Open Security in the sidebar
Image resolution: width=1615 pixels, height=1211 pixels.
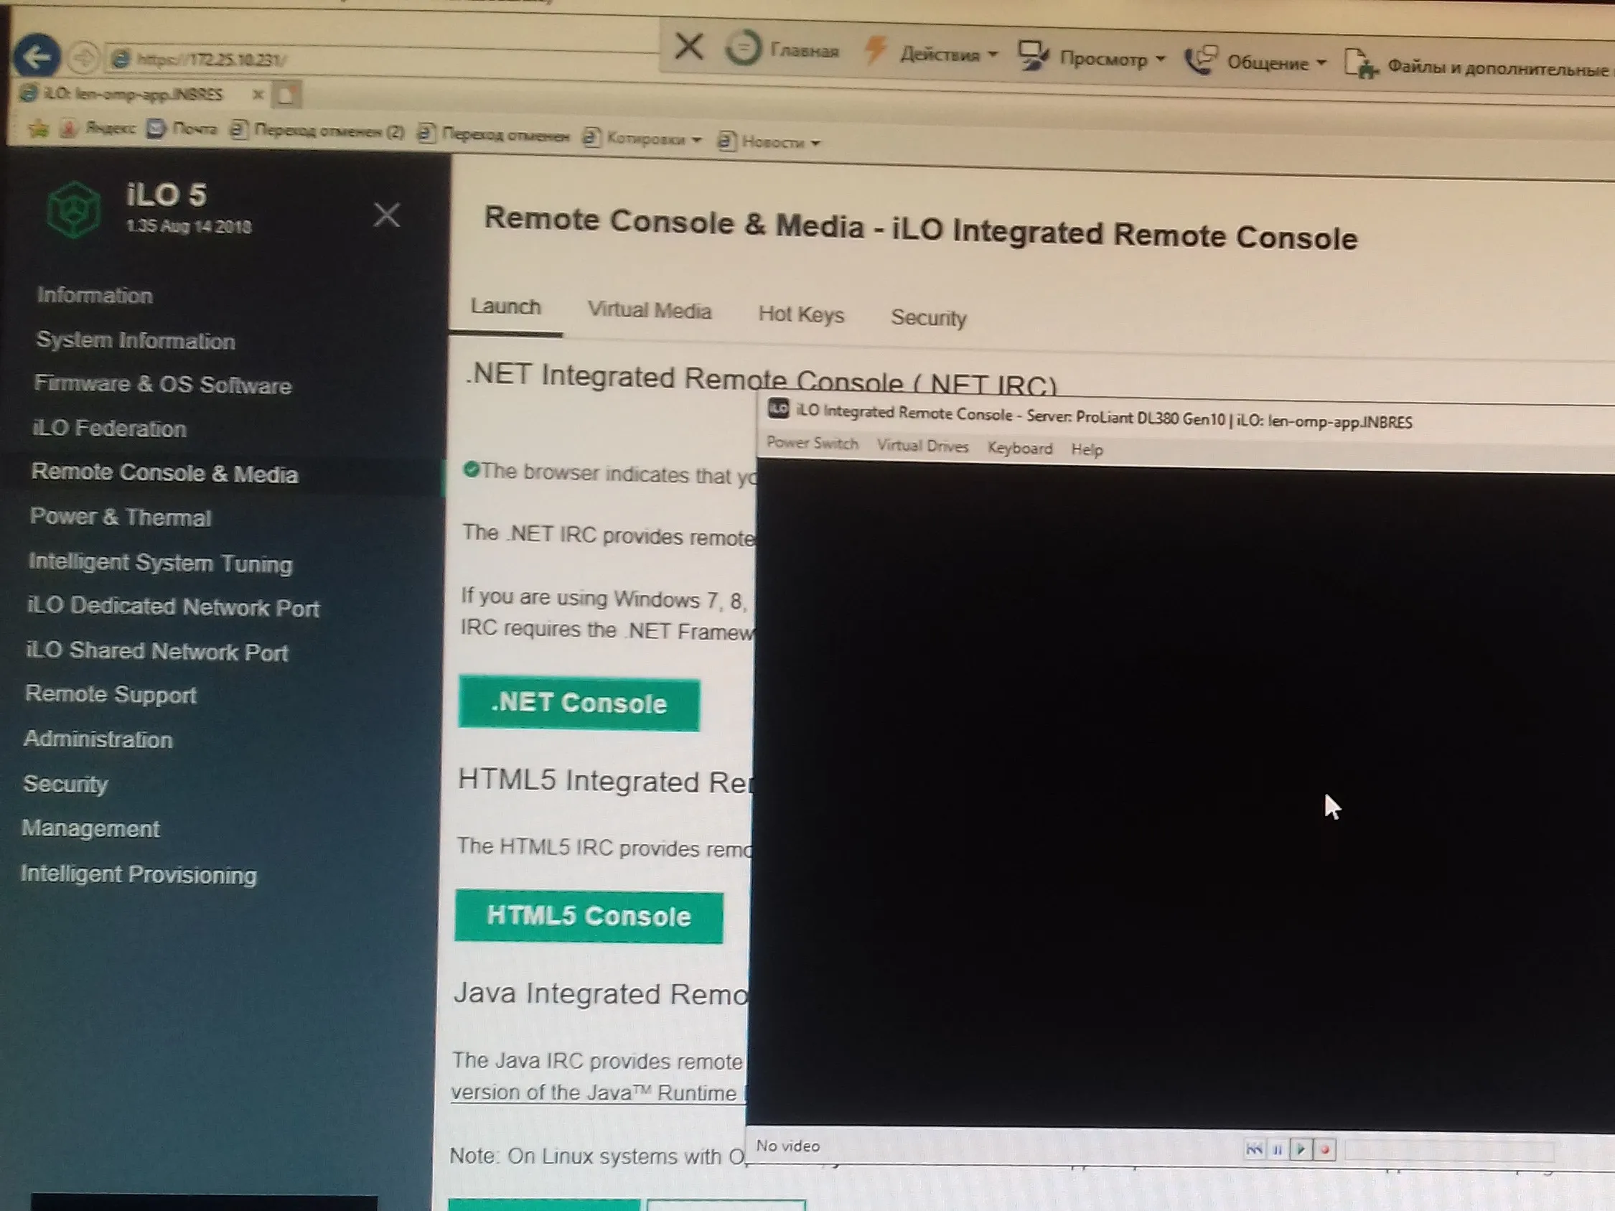pyautogui.click(x=66, y=784)
